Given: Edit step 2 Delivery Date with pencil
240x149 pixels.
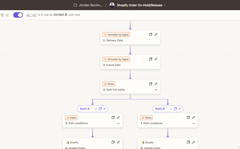Looking at the screenshot, I should 156,35.
